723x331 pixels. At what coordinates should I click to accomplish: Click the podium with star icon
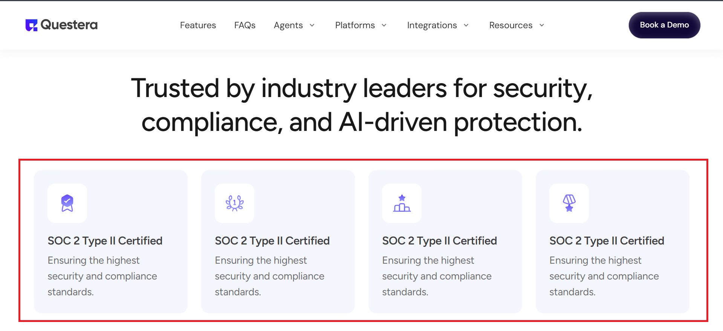click(402, 203)
